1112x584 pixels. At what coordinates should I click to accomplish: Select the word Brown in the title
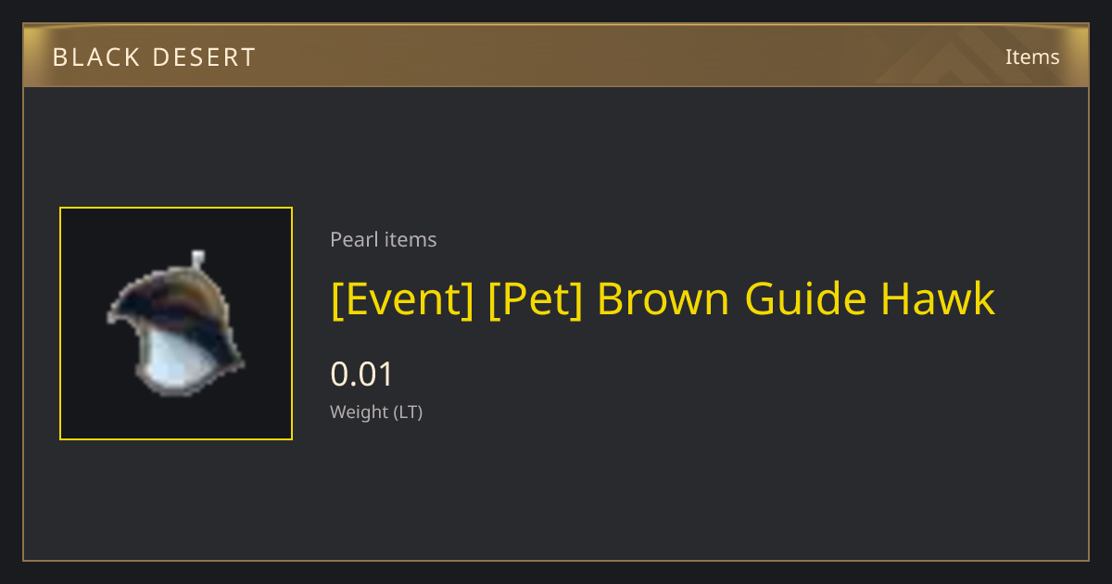coord(664,299)
